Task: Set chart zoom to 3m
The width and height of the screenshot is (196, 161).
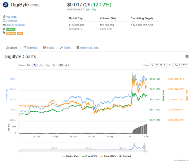Action: pos(48,65)
